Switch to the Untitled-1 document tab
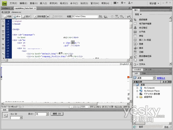 coord(6,8)
